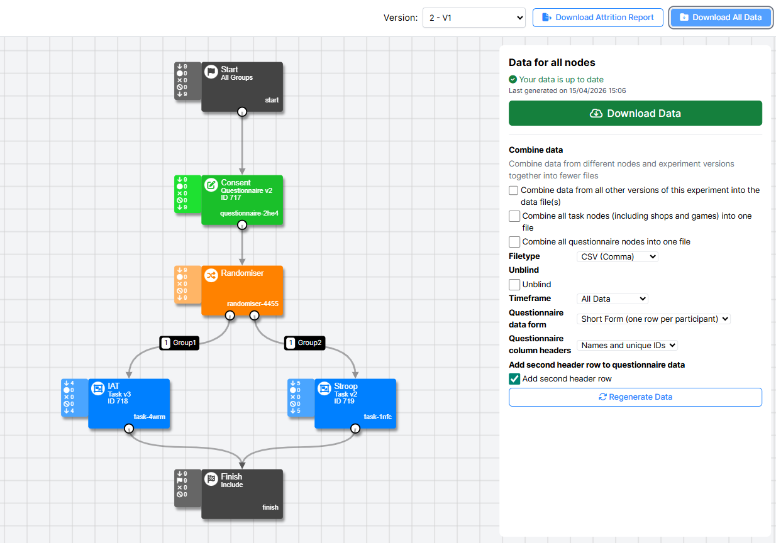Click the IAT task node icon
776x543 pixels.
pyautogui.click(x=98, y=388)
